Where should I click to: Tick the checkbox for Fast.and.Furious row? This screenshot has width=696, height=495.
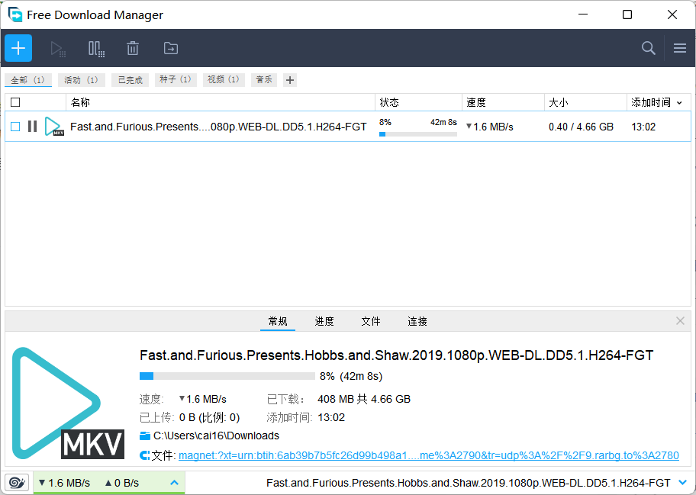15,127
